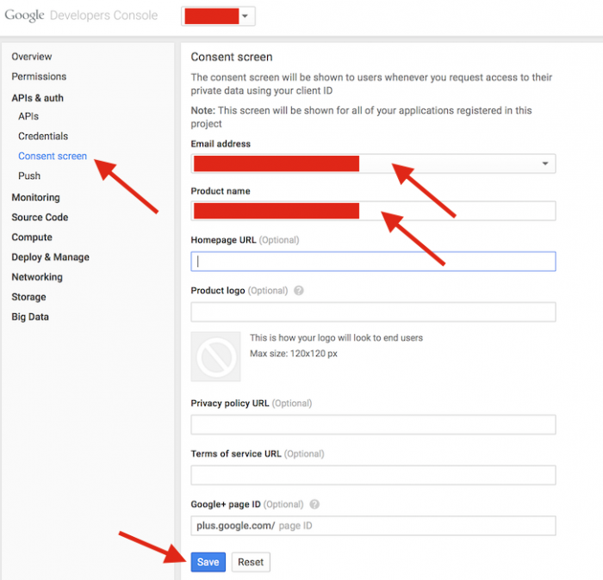
Task: Expand the Email address dropdown
Action: 544,164
